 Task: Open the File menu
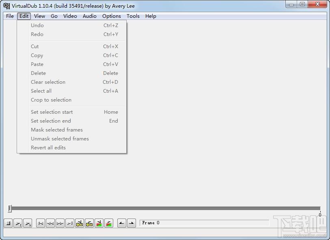(x=10, y=16)
